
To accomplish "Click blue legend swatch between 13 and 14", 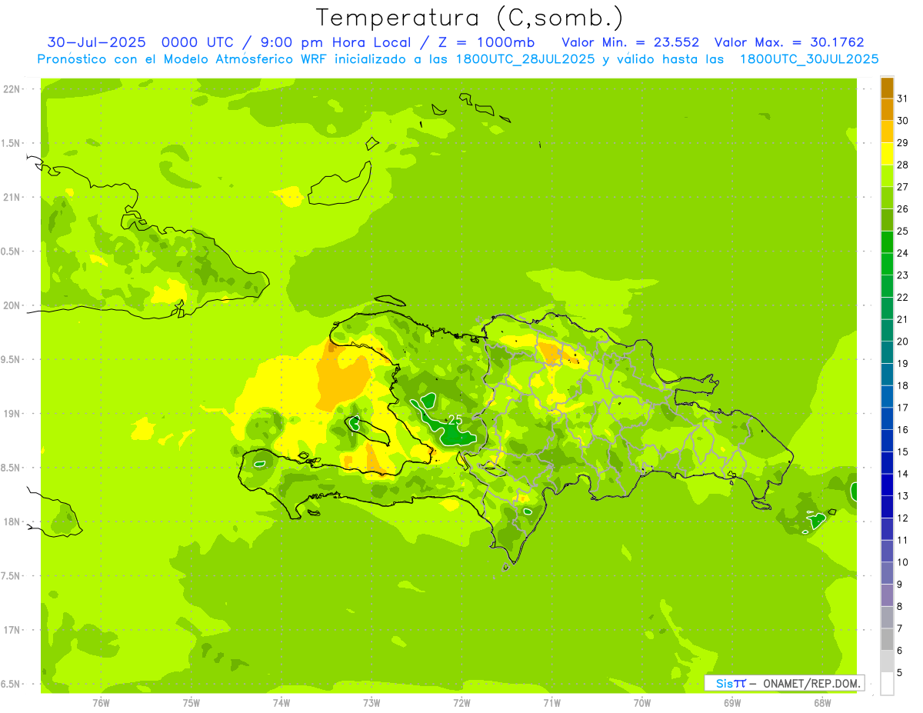I will click(x=887, y=485).
